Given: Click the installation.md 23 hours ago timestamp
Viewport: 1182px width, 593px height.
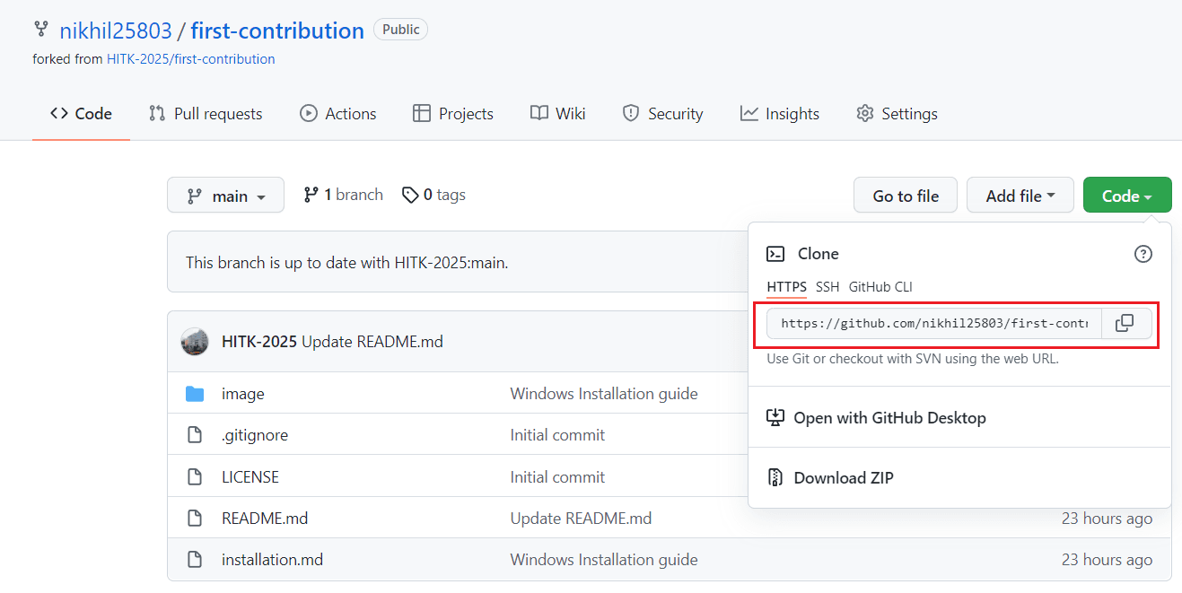Looking at the screenshot, I should (1107, 560).
